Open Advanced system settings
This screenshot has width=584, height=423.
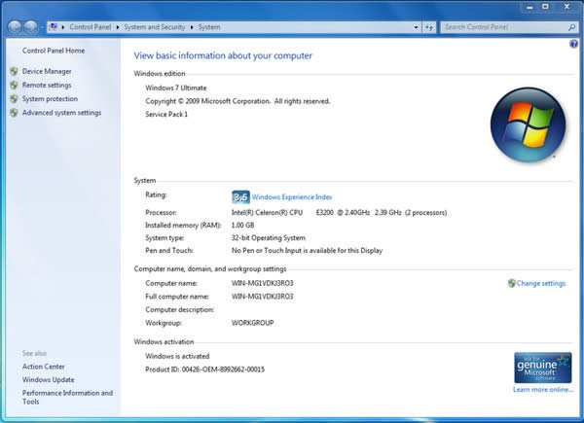coord(61,113)
